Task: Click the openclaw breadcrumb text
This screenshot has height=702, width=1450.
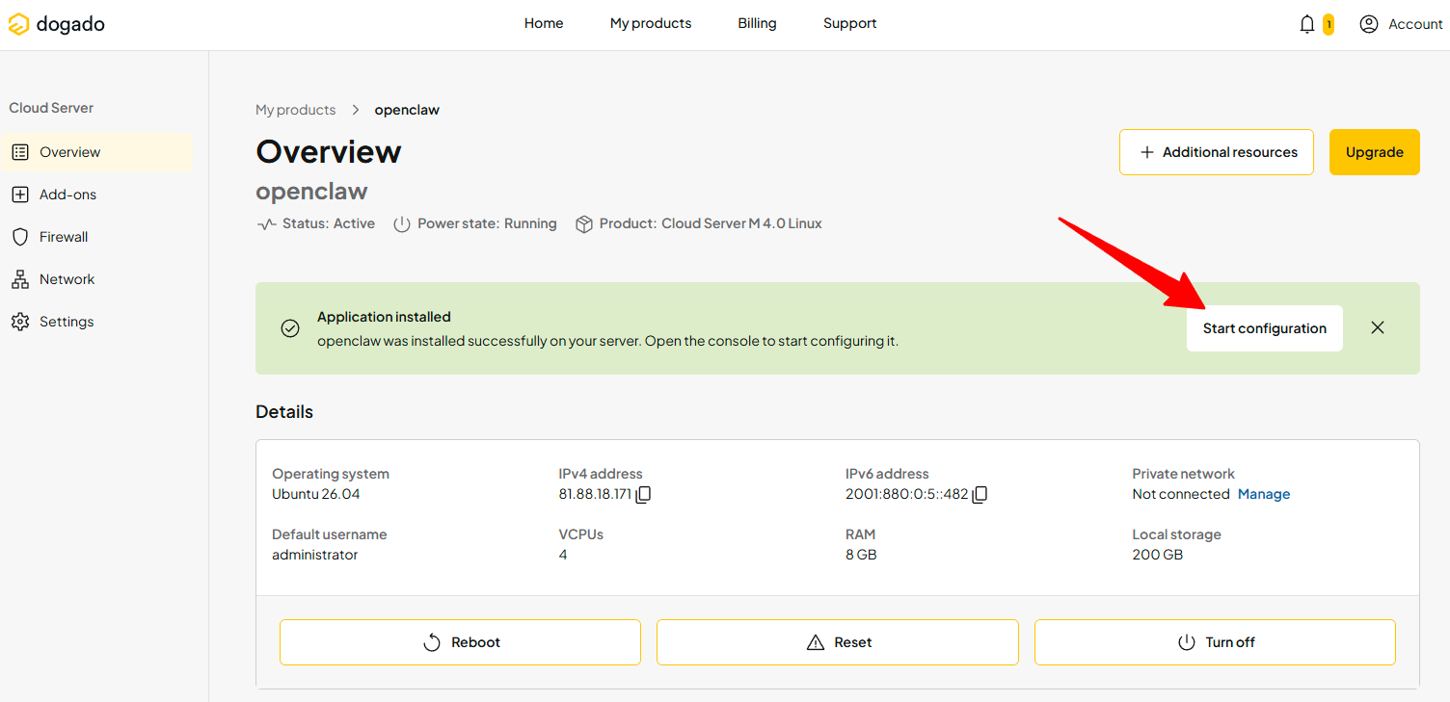Action: [x=407, y=110]
